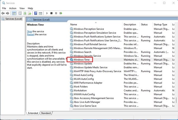Click the Export List toolbar icon
This screenshot has width=178, height=120.
(x=29, y=13)
